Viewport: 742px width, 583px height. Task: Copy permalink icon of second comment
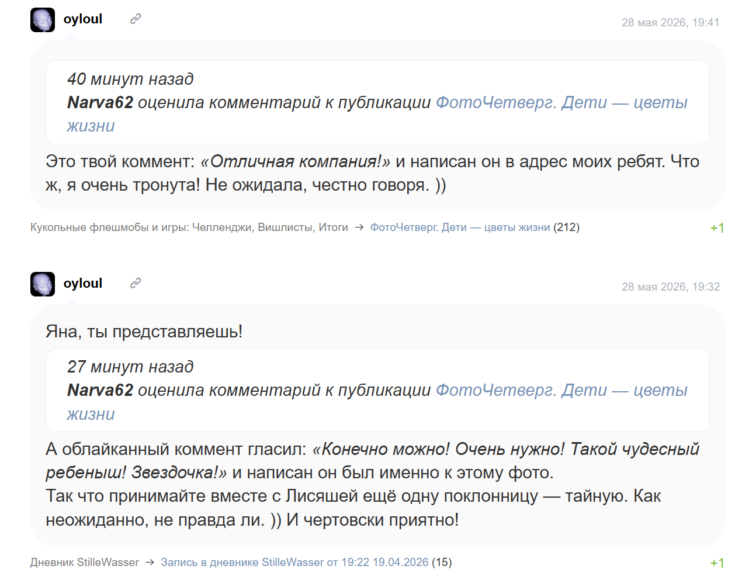click(136, 283)
